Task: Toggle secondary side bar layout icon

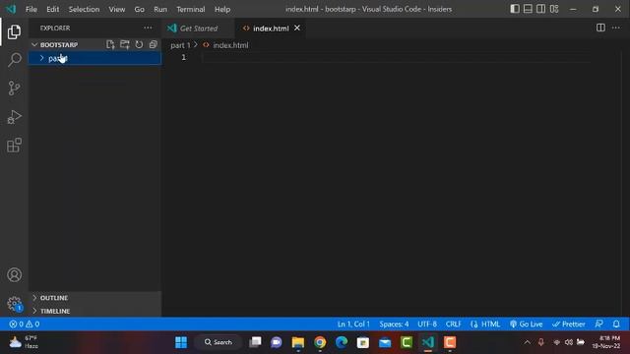Action: click(540, 9)
